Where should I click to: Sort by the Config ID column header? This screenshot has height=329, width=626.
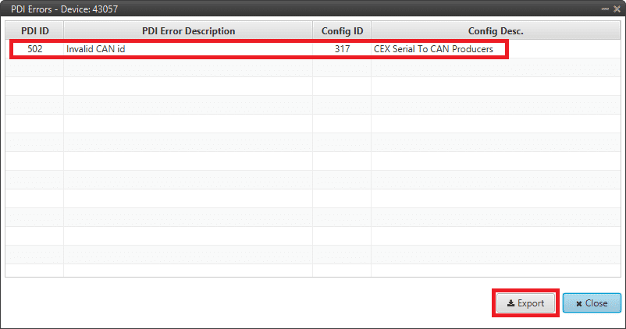click(x=342, y=30)
